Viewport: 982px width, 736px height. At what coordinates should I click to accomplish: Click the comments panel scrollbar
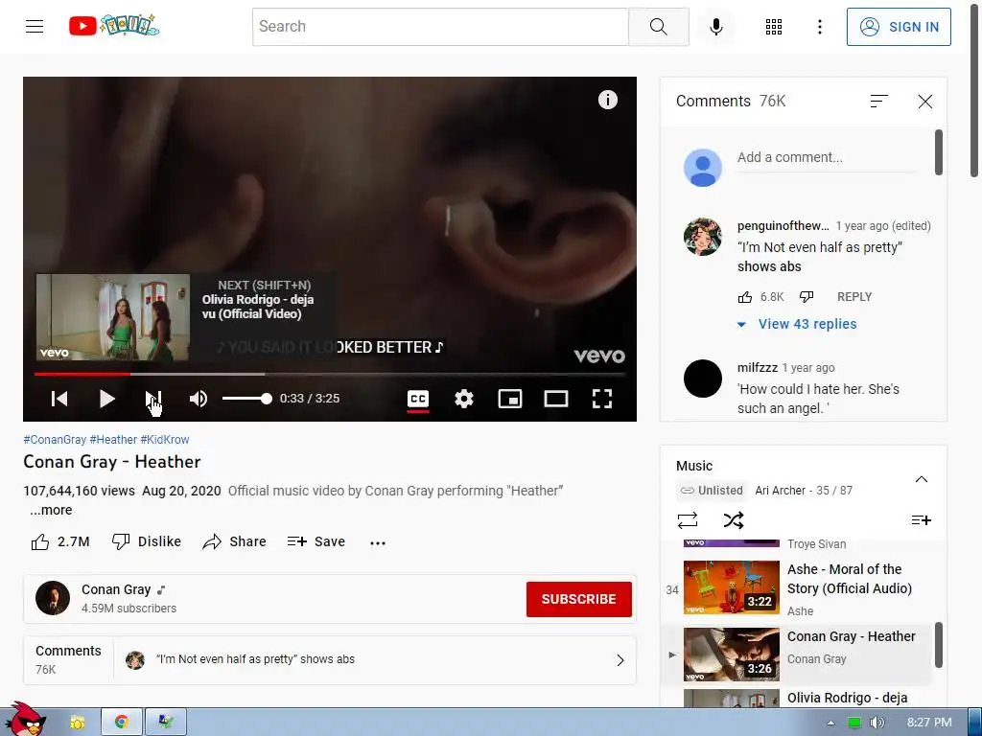(938, 152)
